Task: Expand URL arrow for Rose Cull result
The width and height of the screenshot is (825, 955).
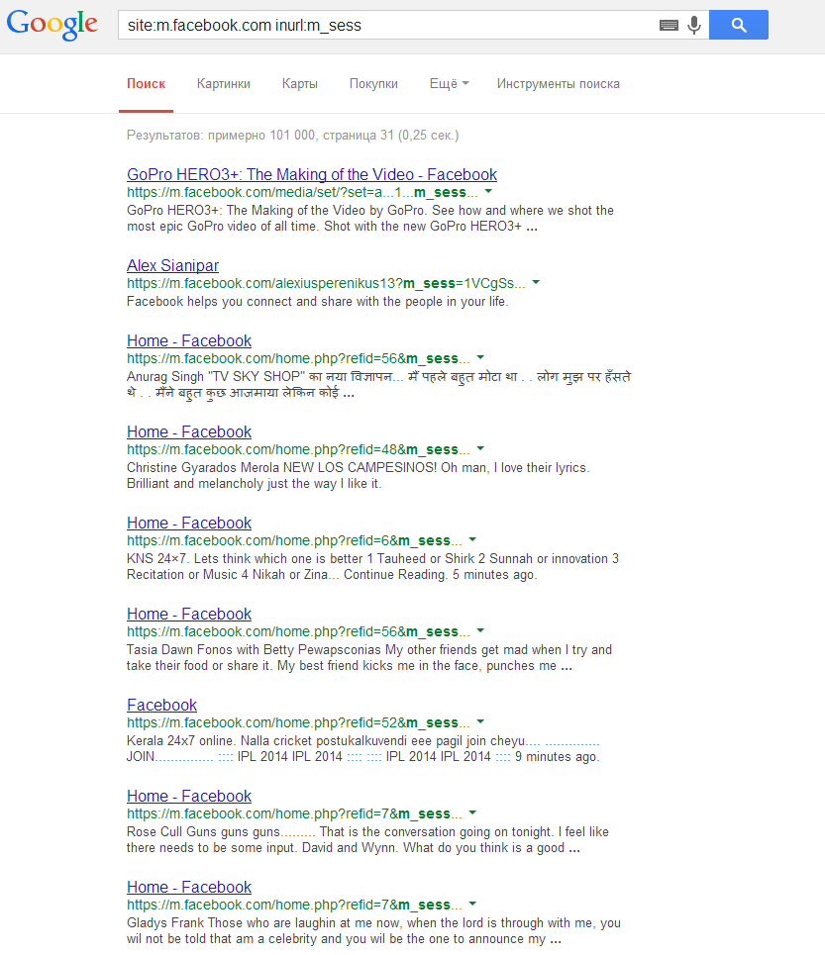Action: point(472,813)
